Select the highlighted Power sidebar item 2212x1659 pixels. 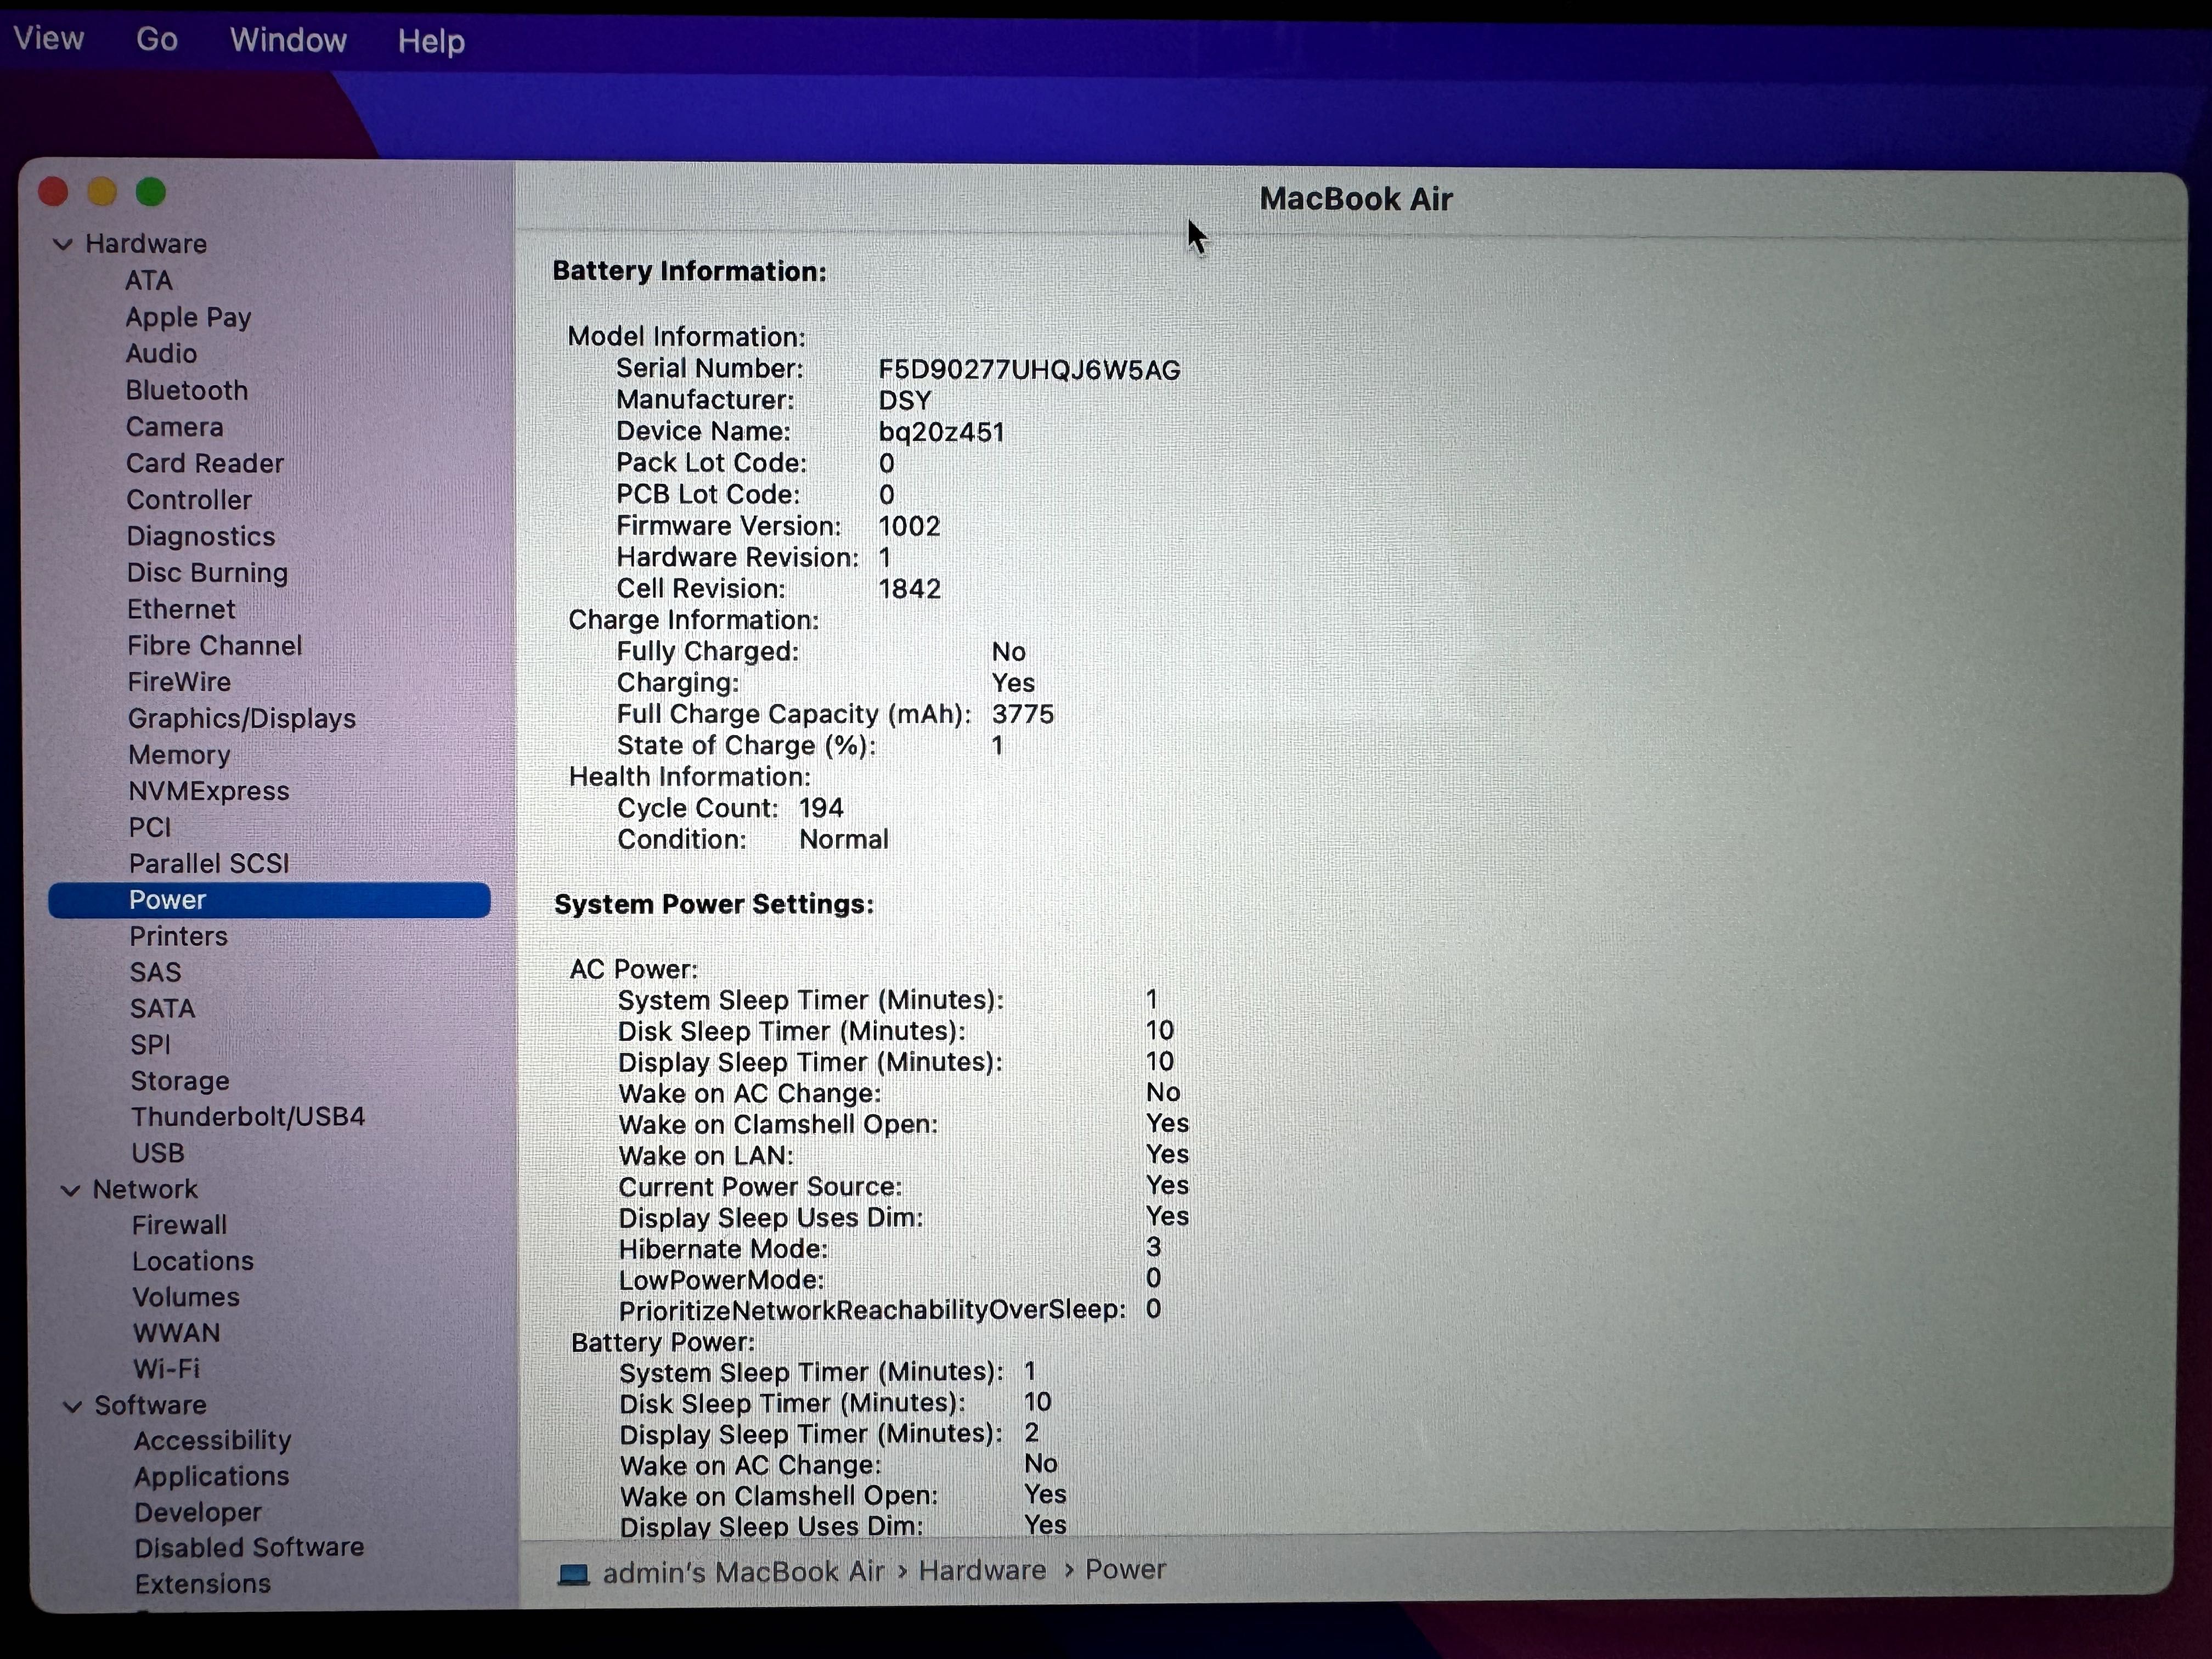point(269,900)
